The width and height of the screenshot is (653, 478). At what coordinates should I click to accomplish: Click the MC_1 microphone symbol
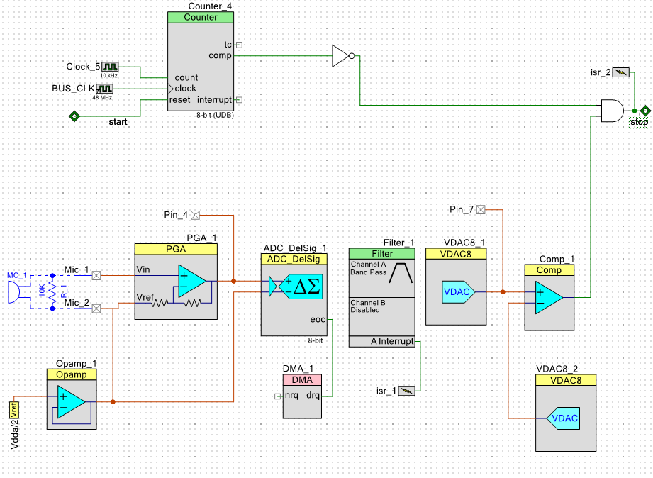click(x=13, y=292)
